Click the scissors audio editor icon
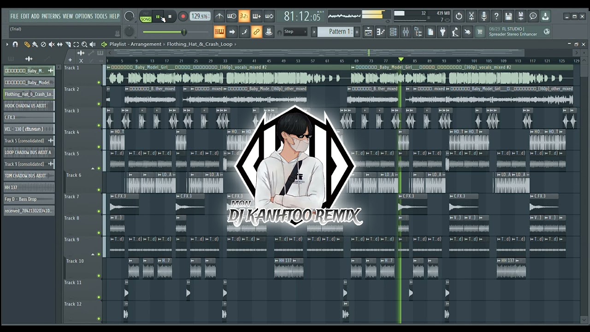 (x=472, y=16)
